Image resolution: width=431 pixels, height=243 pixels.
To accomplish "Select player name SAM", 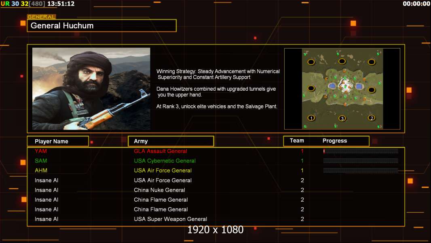I will 41,161.
